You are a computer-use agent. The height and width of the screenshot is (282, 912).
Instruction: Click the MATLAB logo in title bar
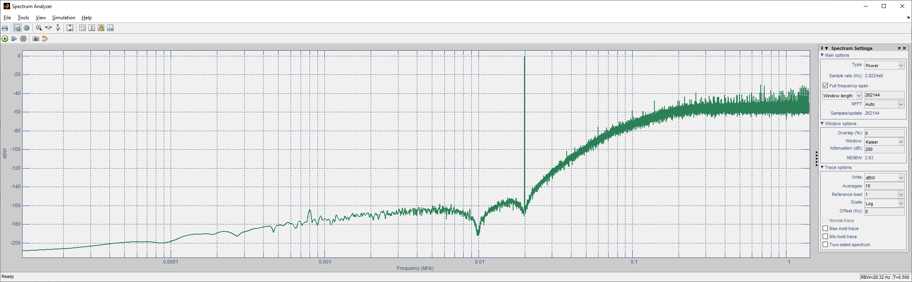click(6, 6)
